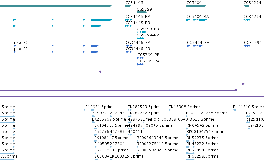
Task: Click the 150756 feature label
Action: pos(102,132)
